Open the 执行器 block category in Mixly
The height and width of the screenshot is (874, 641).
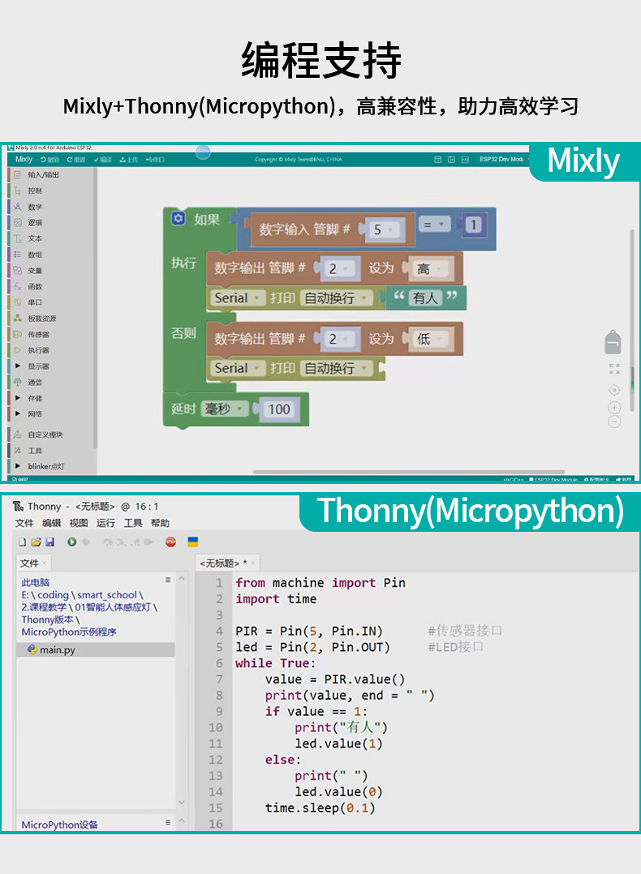coord(38,350)
